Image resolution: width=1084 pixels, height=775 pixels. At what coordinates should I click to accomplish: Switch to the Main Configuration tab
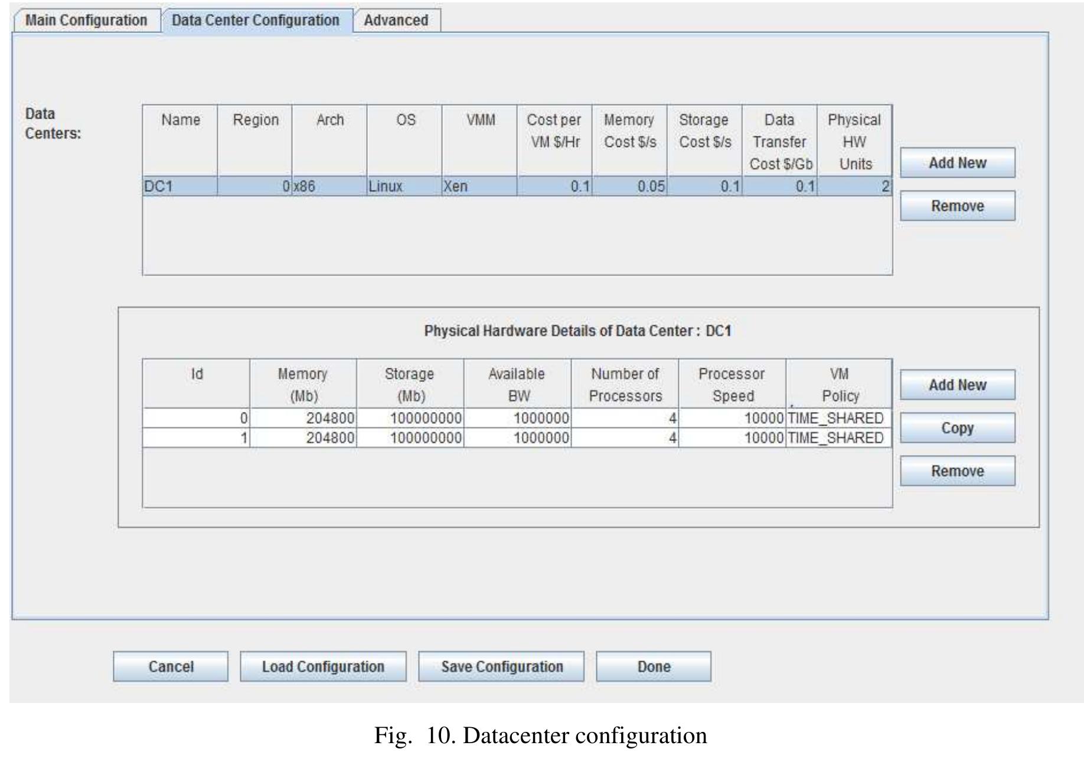(86, 21)
